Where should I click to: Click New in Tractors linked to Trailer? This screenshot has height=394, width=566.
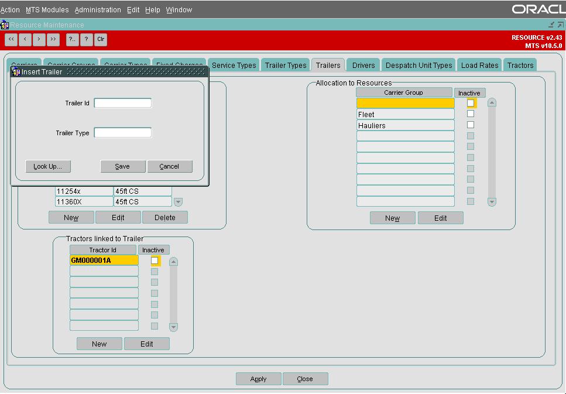[100, 344]
